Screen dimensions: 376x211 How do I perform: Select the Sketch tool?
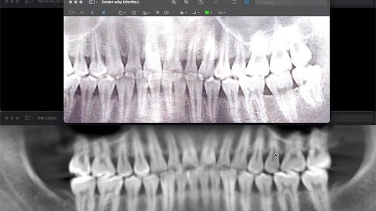[x=92, y=12]
